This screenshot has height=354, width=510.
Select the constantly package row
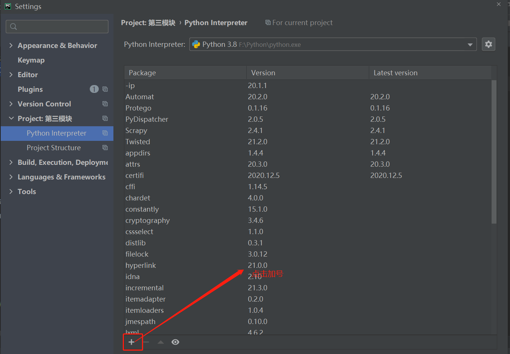pyautogui.click(x=308, y=209)
